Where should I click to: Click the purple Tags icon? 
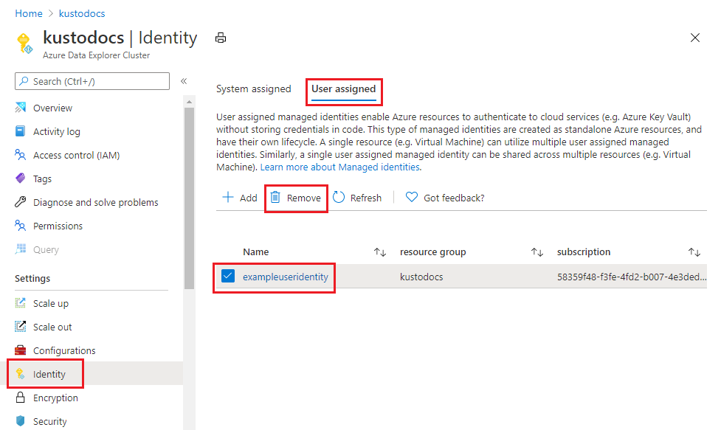pos(20,178)
